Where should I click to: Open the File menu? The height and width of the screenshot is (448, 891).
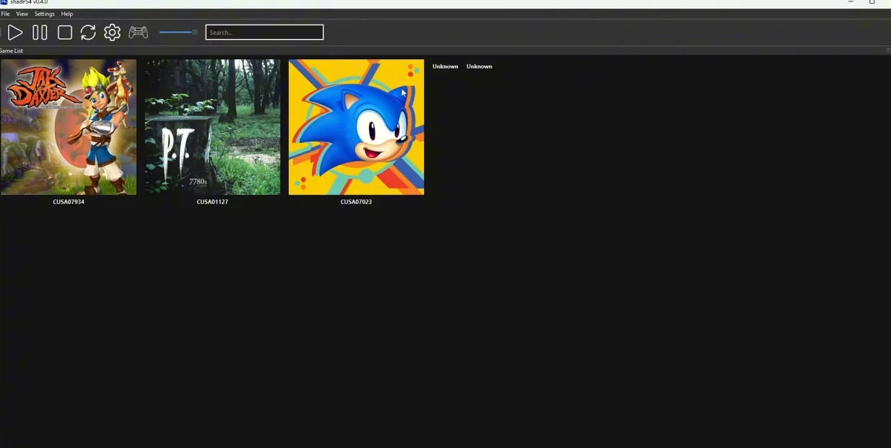point(5,14)
